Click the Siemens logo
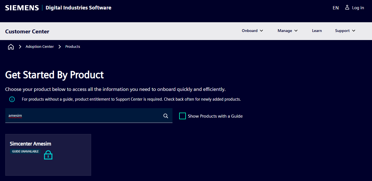The height and width of the screenshot is (181, 372). tap(22, 8)
